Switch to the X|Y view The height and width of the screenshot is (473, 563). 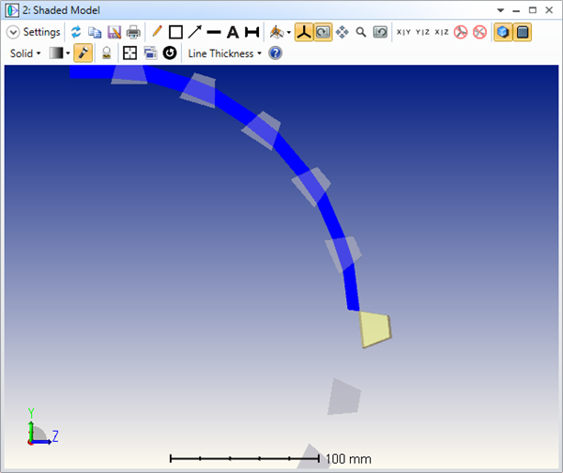[x=403, y=32]
